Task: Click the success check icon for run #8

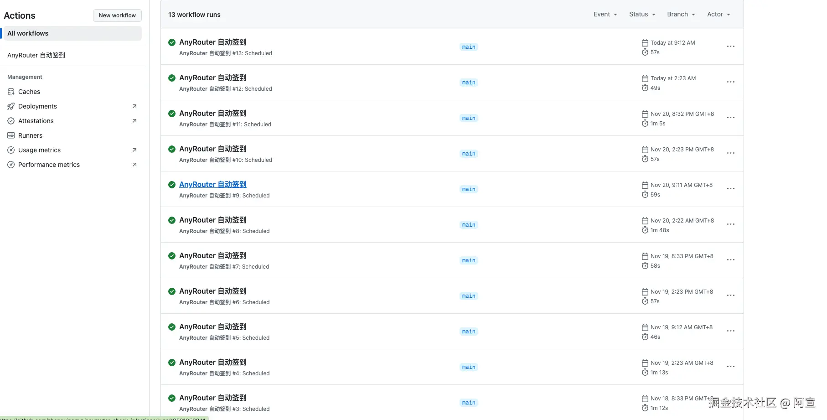Action: click(172, 220)
